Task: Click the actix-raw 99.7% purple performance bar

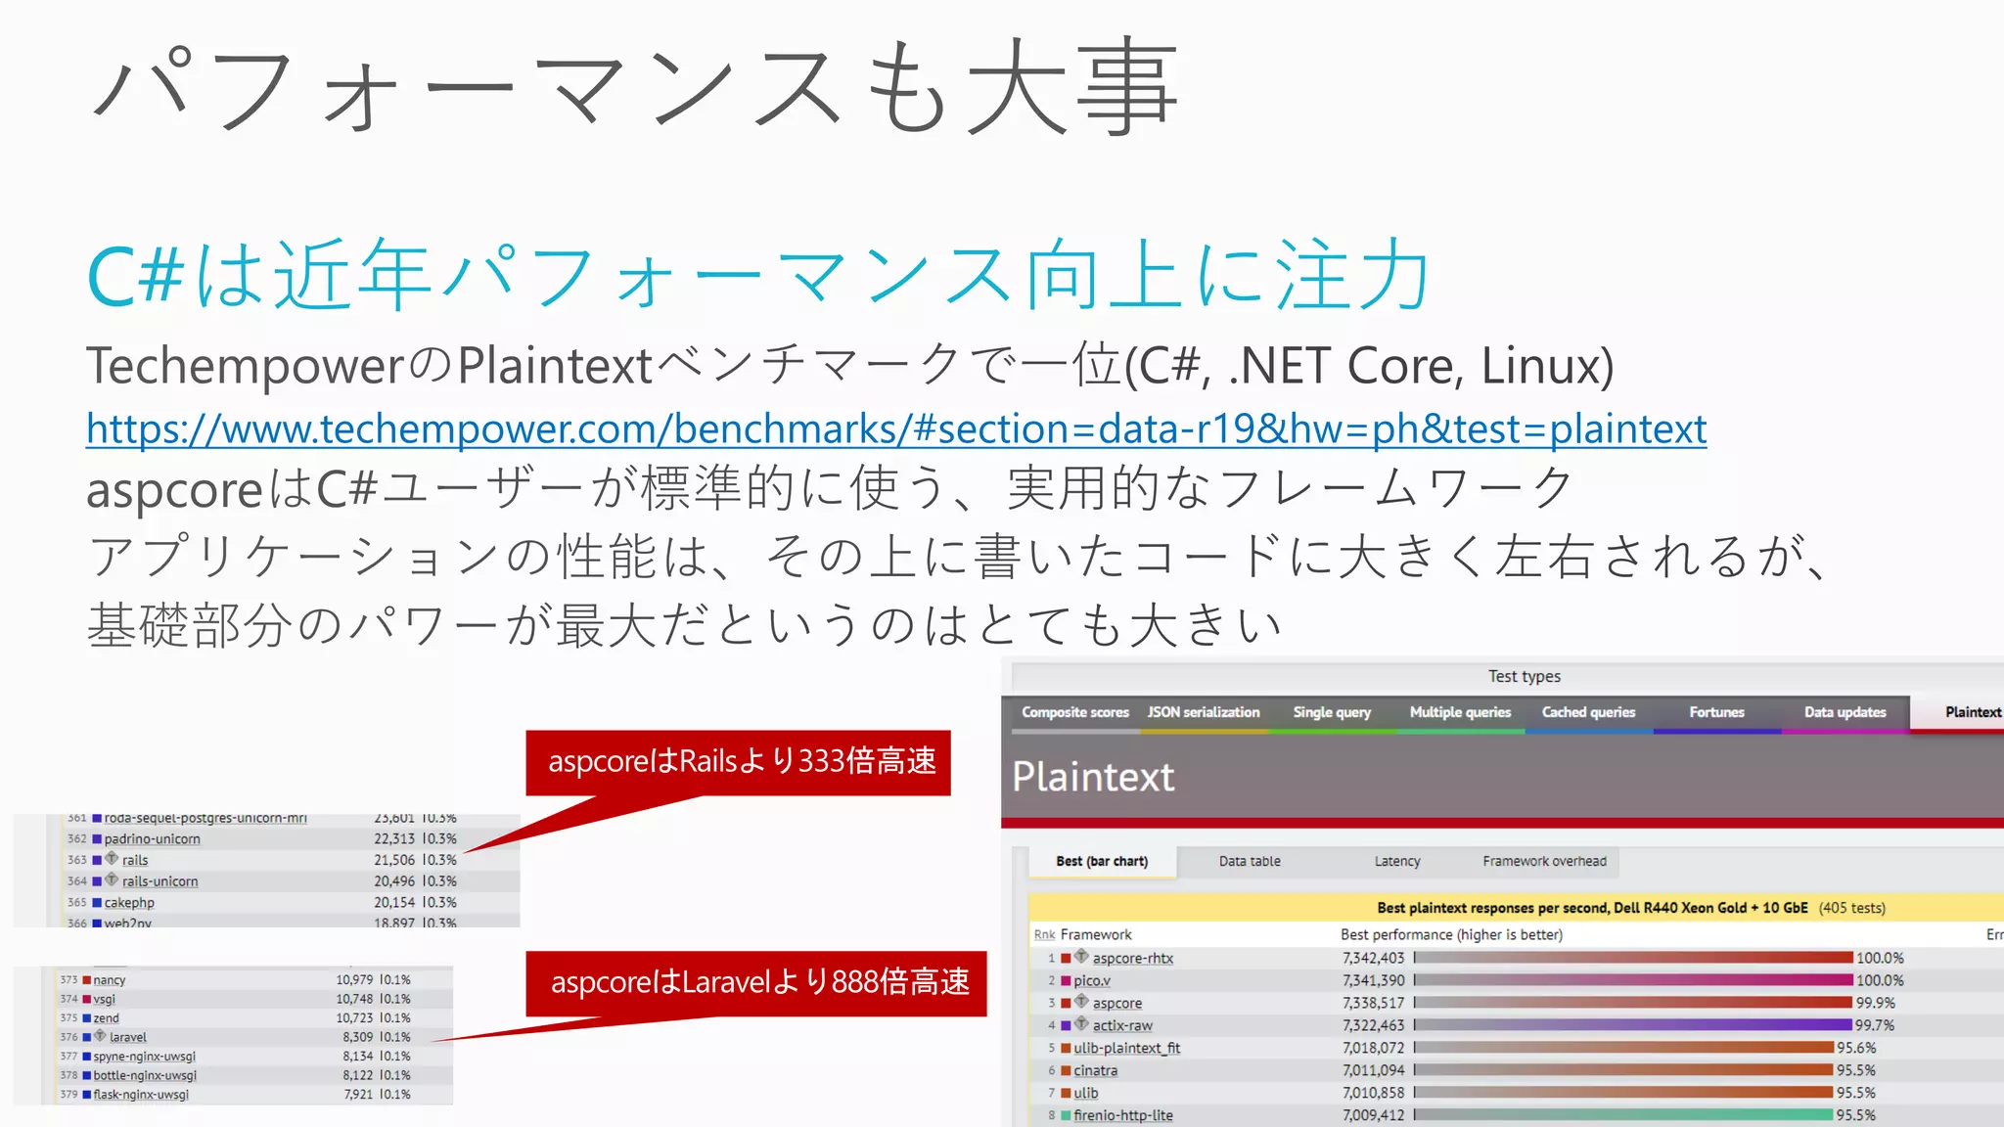Action: pyautogui.click(x=1632, y=1026)
